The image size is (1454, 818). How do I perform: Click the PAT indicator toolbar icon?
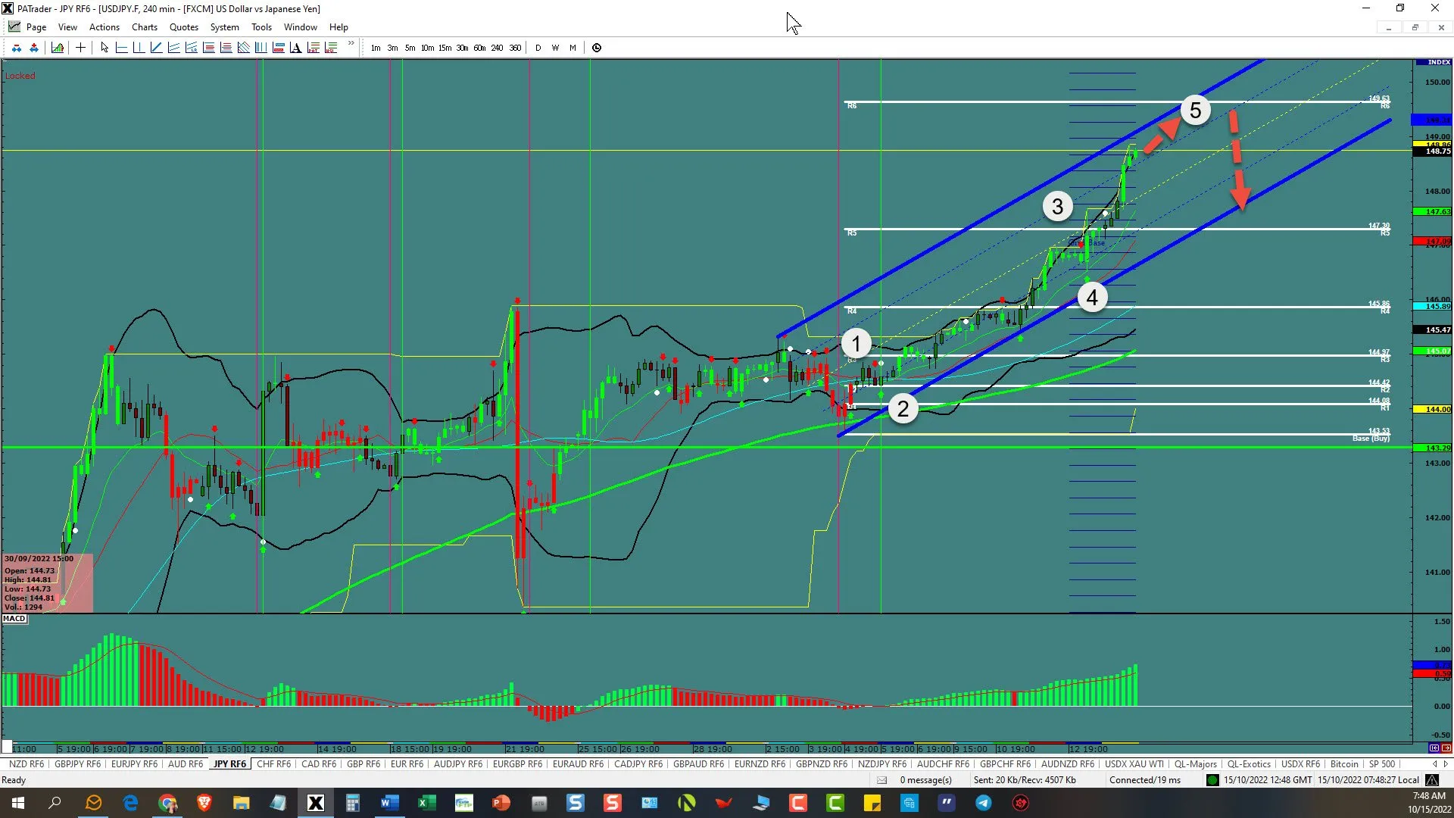tap(313, 48)
